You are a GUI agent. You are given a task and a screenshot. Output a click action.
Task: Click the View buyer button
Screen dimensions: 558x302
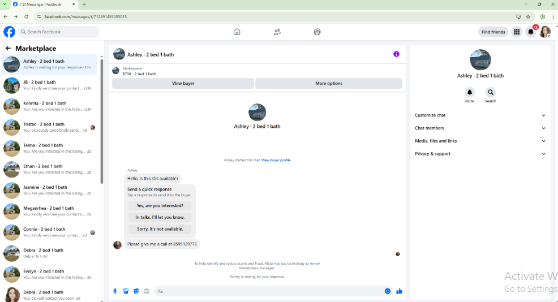click(x=183, y=83)
